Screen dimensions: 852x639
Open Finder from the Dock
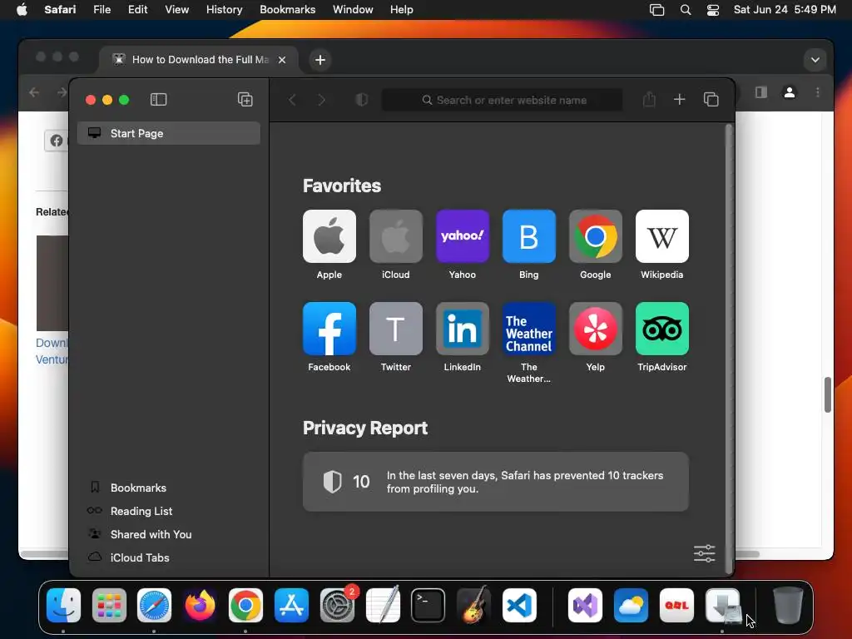63,606
